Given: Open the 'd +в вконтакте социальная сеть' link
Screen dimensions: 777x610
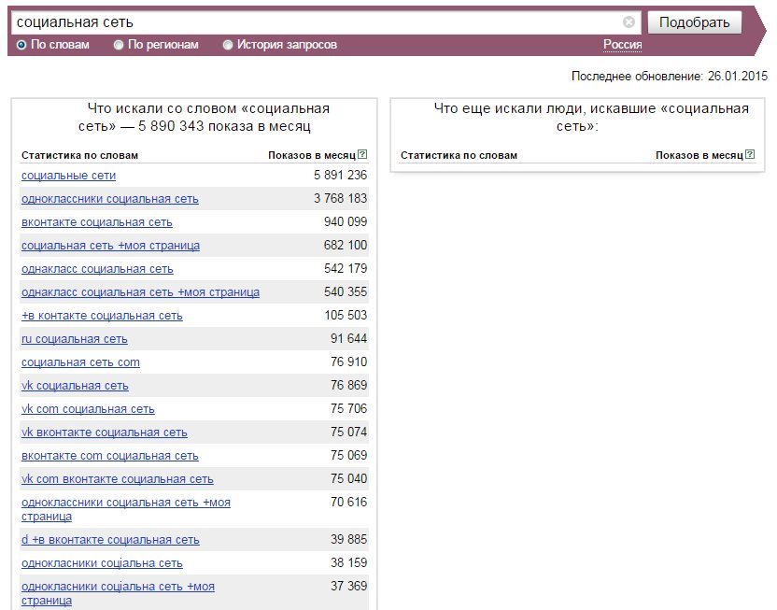Looking at the screenshot, I should (x=110, y=540).
